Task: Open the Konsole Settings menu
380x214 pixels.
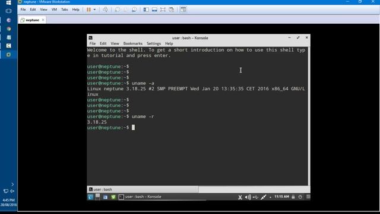Action: click(x=154, y=43)
